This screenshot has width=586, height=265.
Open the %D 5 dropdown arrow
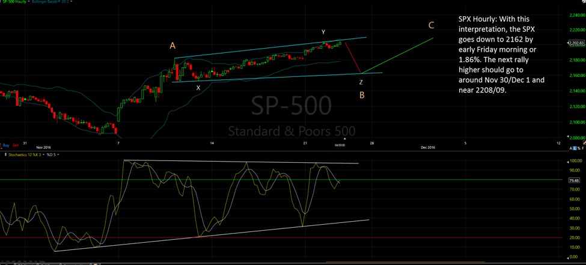58,155
